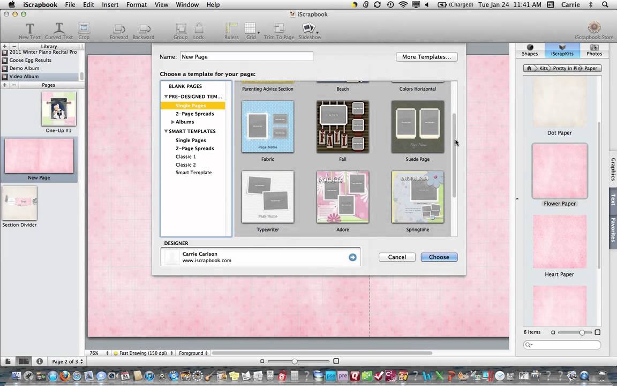Remove album with Library minus
Screen dimensions: 617x386
pyautogui.click(x=14, y=46)
